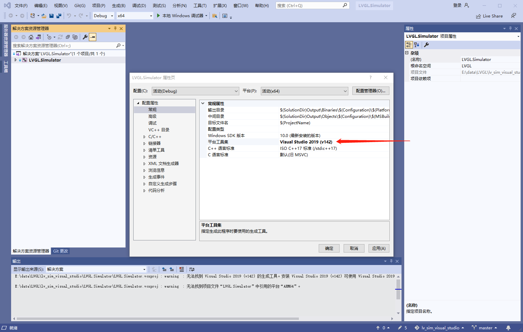Clear all output messages icon
This screenshot has width=523, height=332.
pyautogui.click(x=181, y=269)
